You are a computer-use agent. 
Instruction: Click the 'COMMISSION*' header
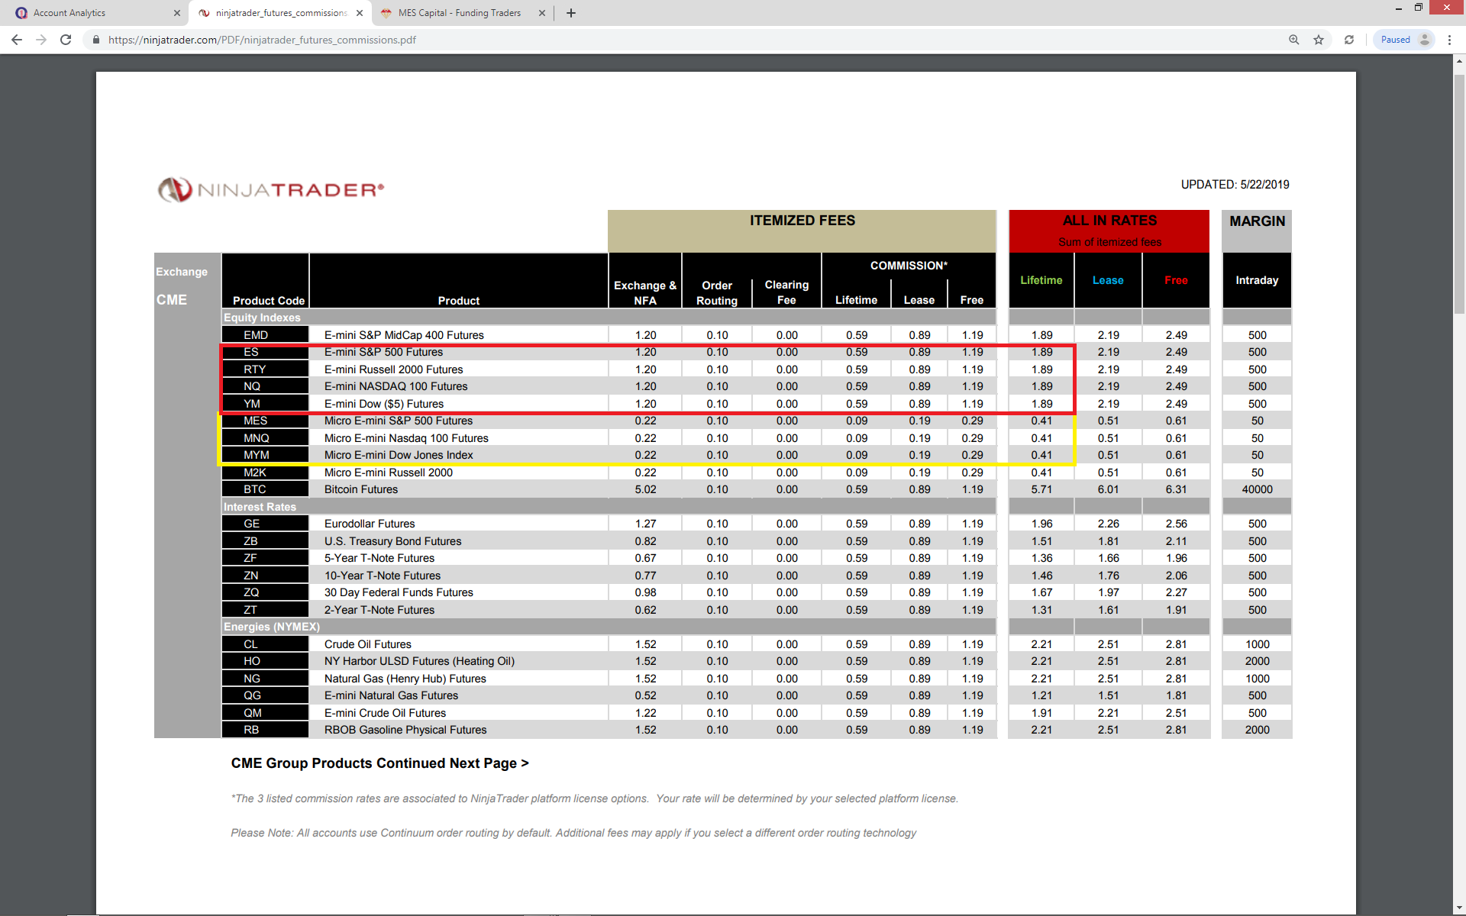coord(909,266)
